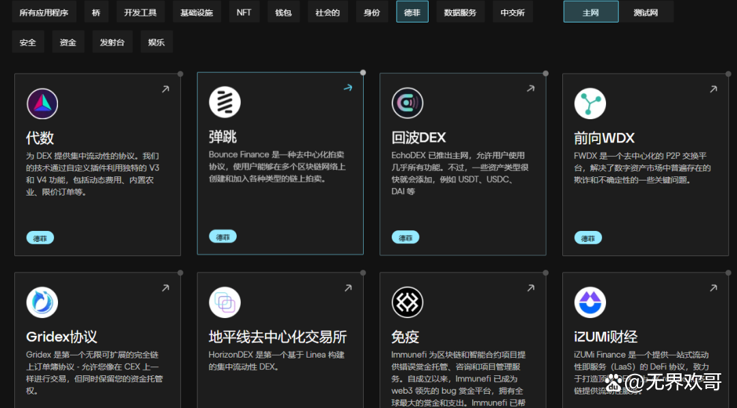This screenshot has width=737, height=408.
Task: Open the 弹跳 card title
Action: coord(222,136)
